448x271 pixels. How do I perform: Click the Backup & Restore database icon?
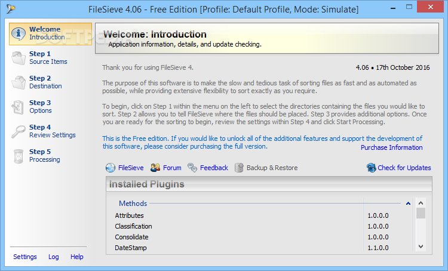pos(239,168)
